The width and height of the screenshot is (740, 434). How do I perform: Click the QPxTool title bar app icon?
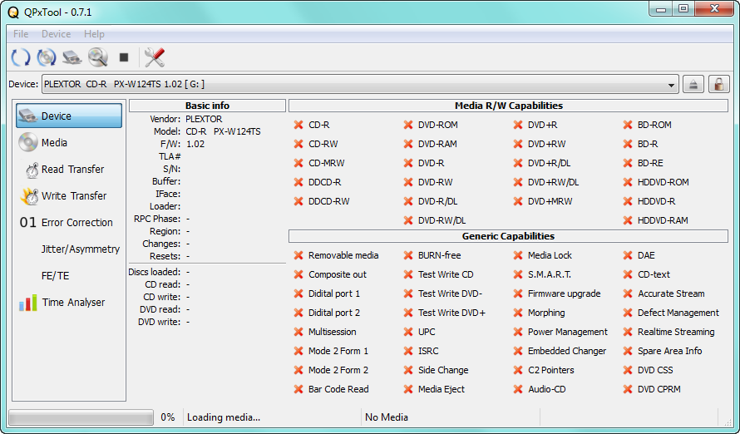click(x=13, y=12)
